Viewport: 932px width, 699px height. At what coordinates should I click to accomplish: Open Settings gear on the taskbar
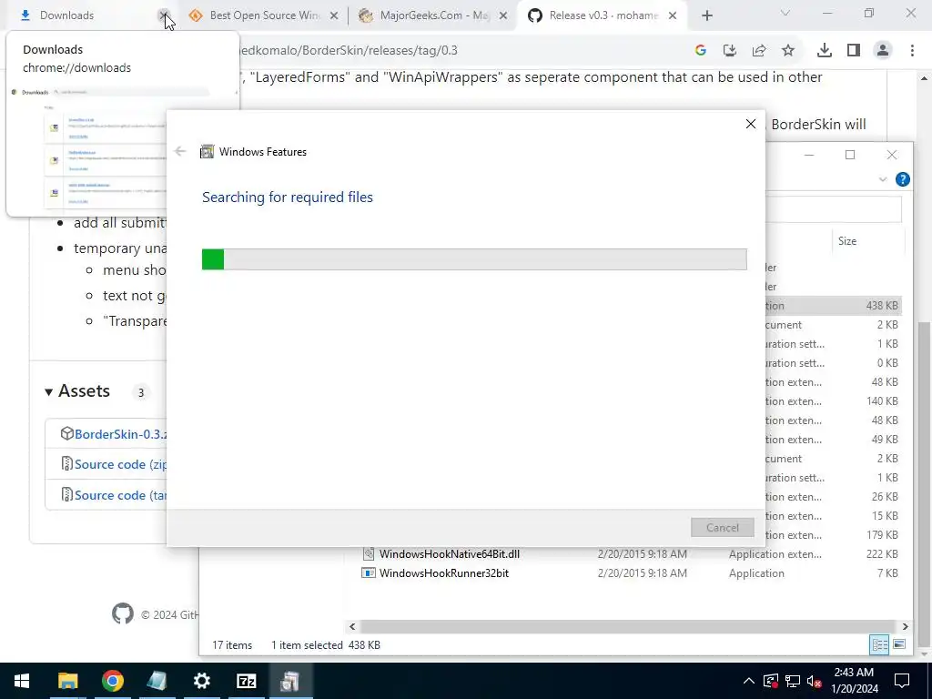click(201, 681)
